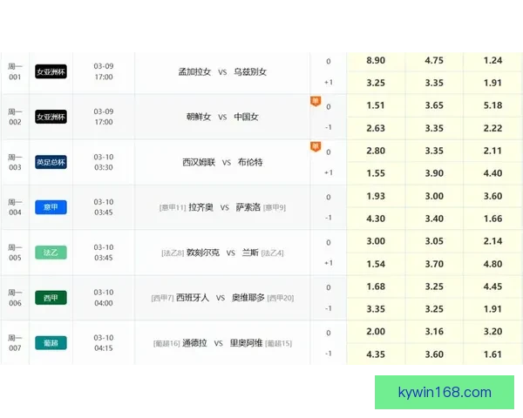The width and height of the screenshot is (523, 418).
Task: Click the [法乙4] ranking label
Action: [x=273, y=253]
